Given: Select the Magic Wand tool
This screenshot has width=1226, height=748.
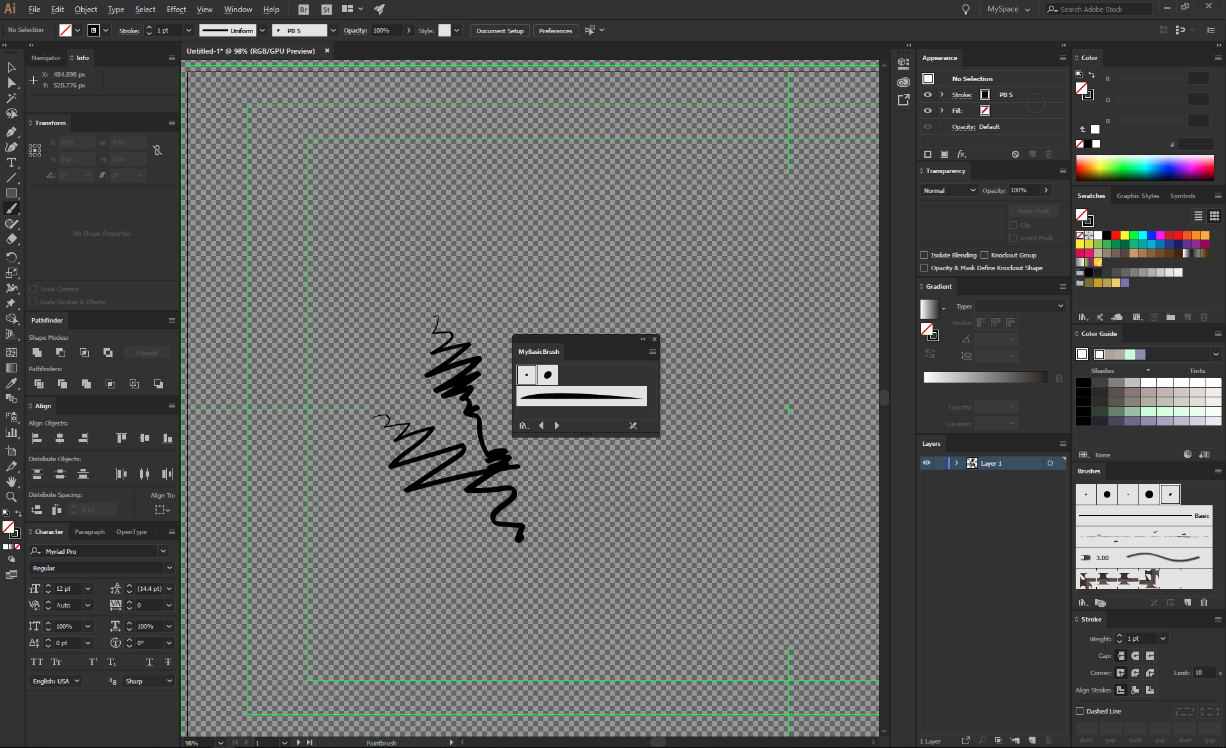Looking at the screenshot, I should pyautogui.click(x=11, y=98).
